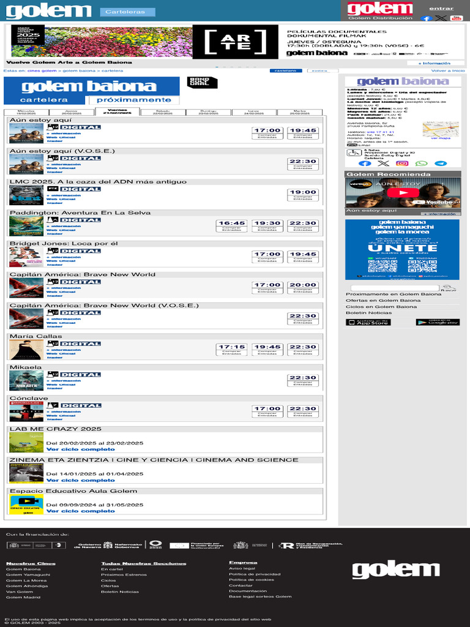Open the X icon in Golem Baiona sidebar
470x627 pixels.
coord(383,163)
